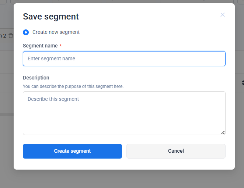
Task: Click the partially hidden "n 2" label
Action: [3, 36]
